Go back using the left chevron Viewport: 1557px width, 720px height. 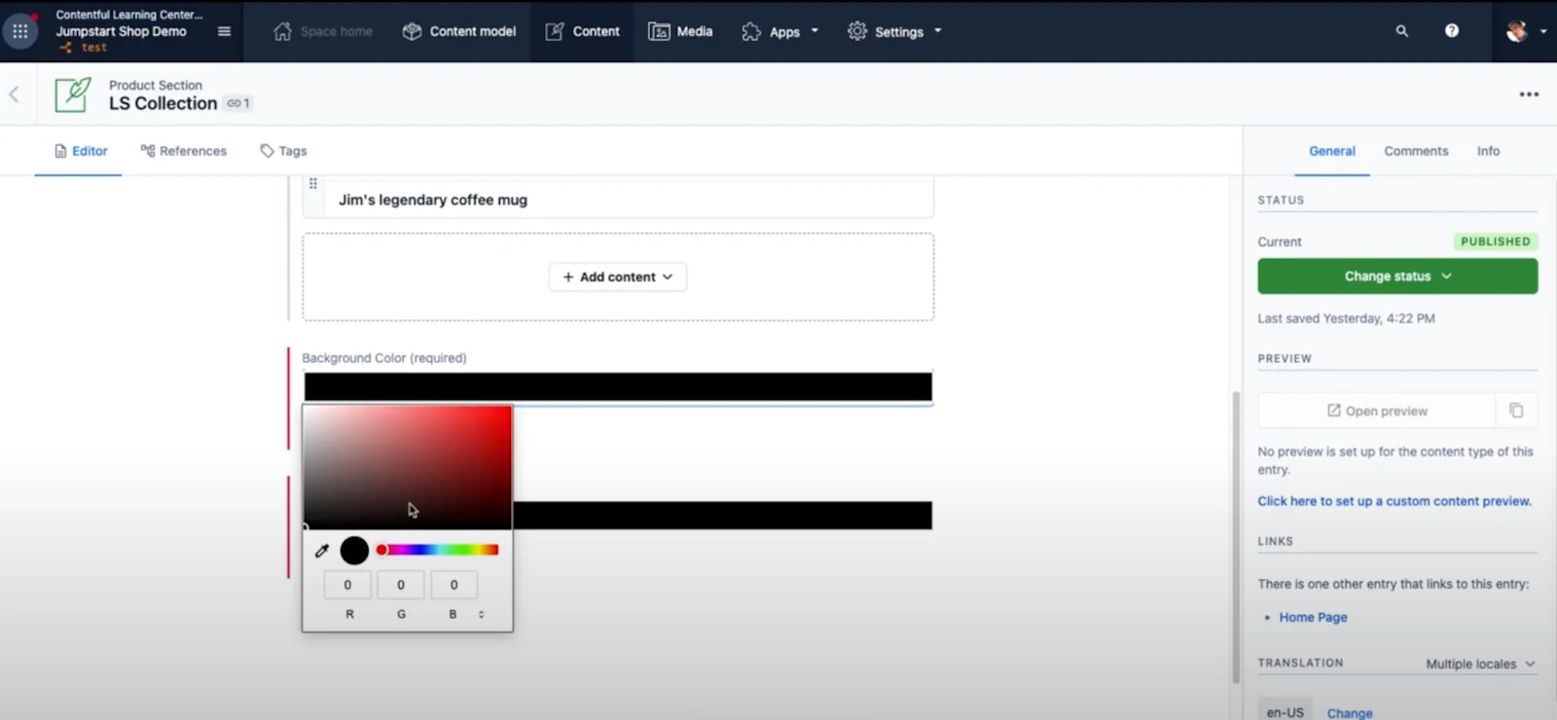(14, 94)
